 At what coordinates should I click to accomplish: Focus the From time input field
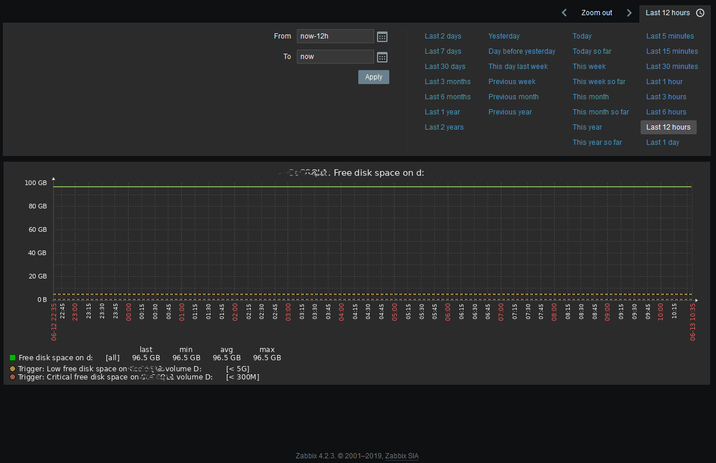pos(335,36)
